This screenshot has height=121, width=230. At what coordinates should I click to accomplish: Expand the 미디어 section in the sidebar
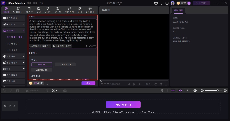click(x=14, y=18)
